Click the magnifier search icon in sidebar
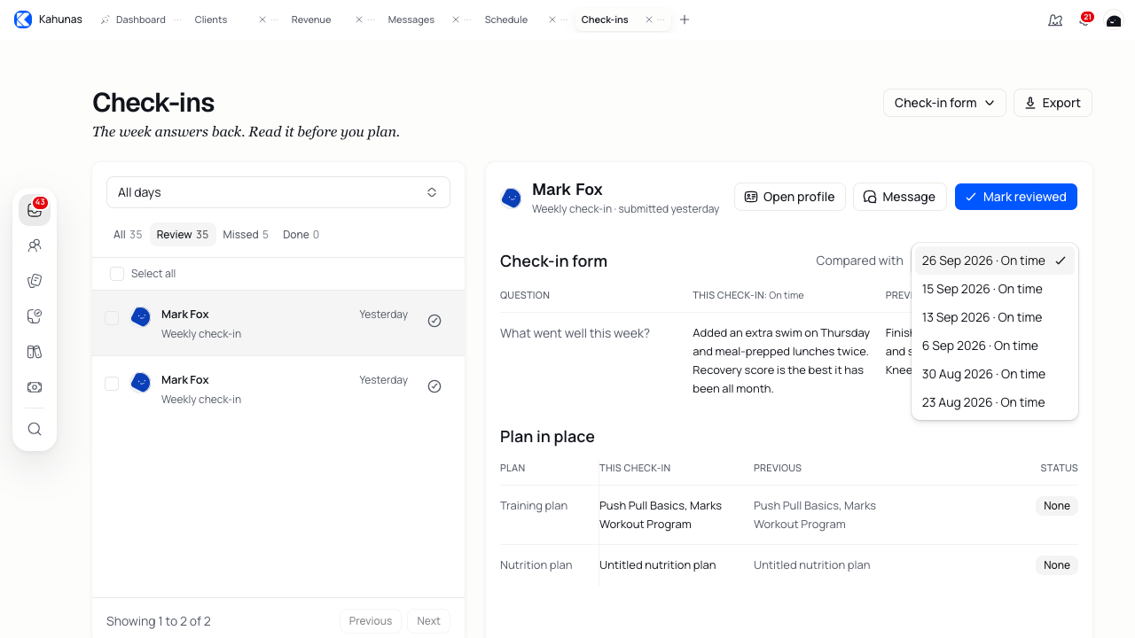 point(35,429)
